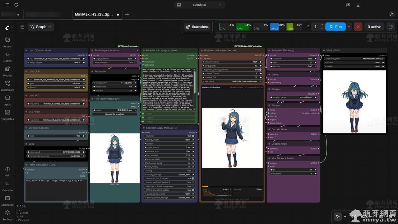Open the Settings gear
Viewport: 398px width, 224px height.
(x=7, y=215)
